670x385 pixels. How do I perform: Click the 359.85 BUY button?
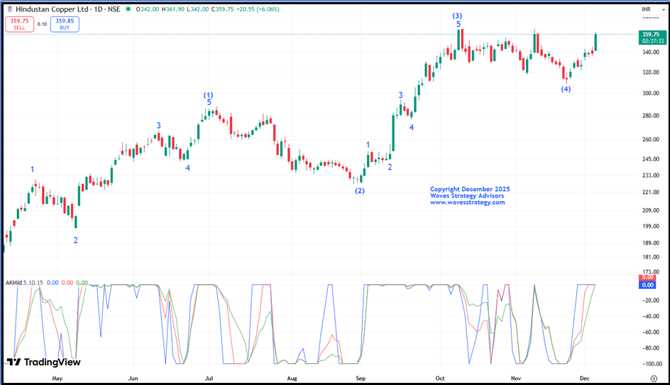point(65,24)
